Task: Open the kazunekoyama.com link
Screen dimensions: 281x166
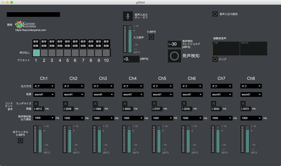Action: click(x=31, y=30)
